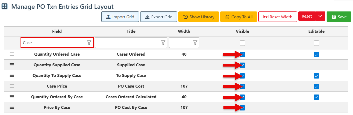Click the Export Grid button
Screen dimensions: 353x115
point(159,17)
